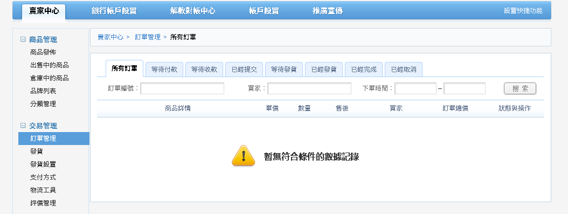Switch to the 已經取消 tab
The height and width of the screenshot is (214, 568).
(x=404, y=70)
